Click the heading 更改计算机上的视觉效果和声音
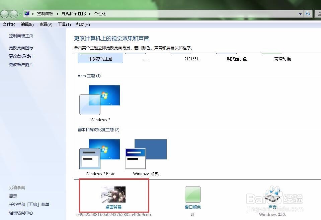Screen dimensions: 321x220 pyautogui.click(x=111, y=38)
